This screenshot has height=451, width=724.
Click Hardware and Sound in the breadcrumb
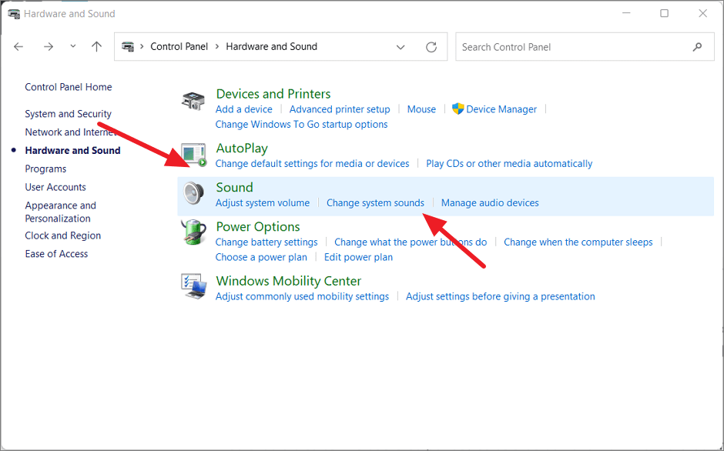(x=272, y=46)
